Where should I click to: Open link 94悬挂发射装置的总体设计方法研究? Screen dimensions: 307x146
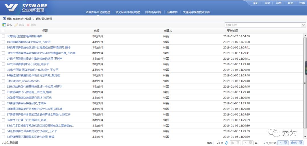[x=33, y=75]
